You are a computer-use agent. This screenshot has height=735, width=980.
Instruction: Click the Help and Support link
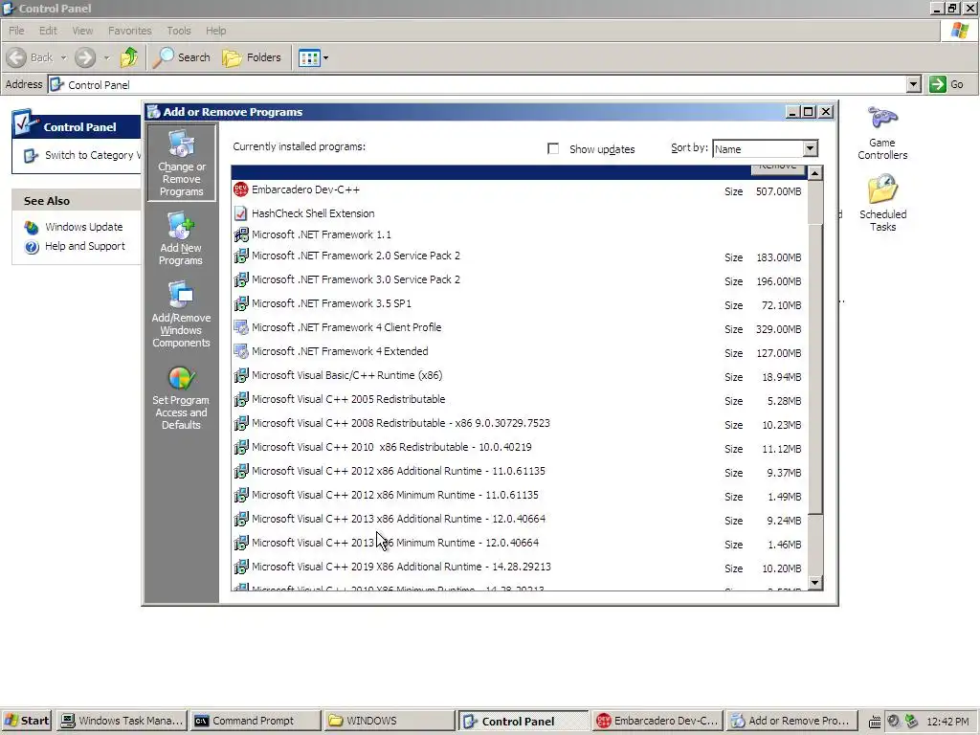[85, 246]
